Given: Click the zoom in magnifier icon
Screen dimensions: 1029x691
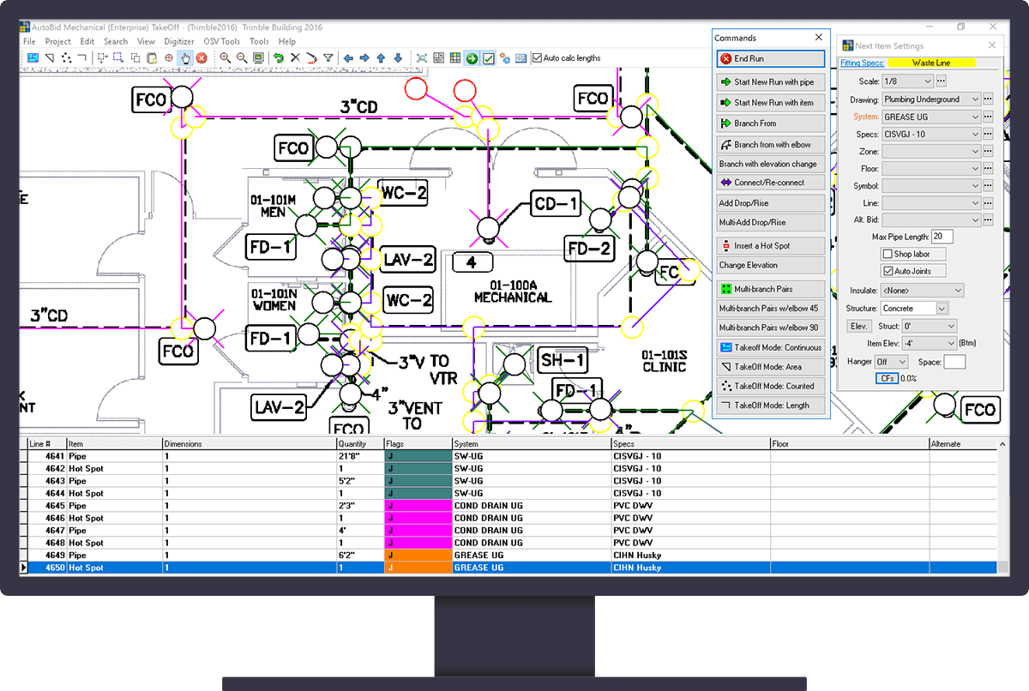Looking at the screenshot, I should 225,58.
